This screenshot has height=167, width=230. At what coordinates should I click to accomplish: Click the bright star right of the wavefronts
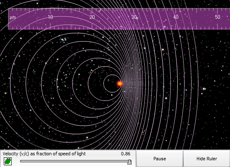[204, 89]
